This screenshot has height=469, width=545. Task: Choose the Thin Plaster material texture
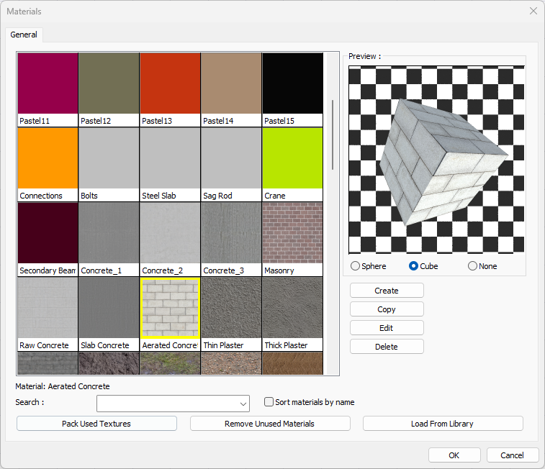coord(231,309)
